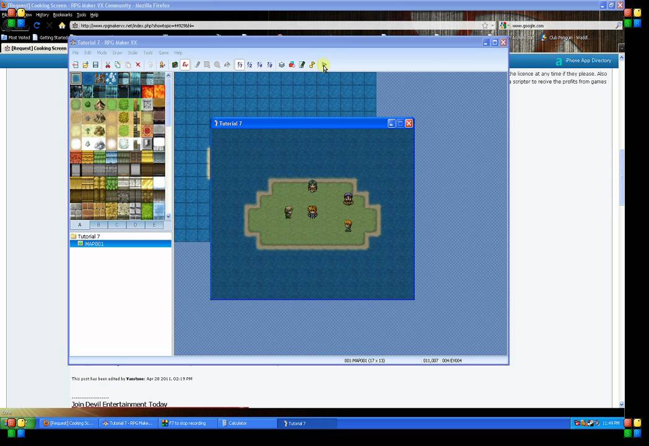Open RPG Maker Edit menu

coord(88,53)
